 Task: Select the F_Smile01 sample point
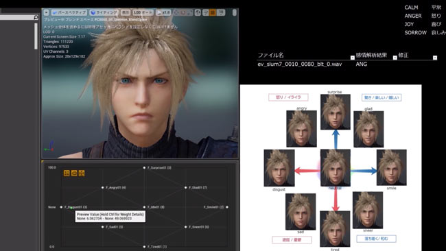click(227, 207)
